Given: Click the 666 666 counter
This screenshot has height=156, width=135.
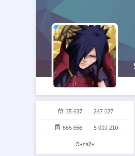Looking at the screenshot, I should pyautogui.click(x=72, y=127).
